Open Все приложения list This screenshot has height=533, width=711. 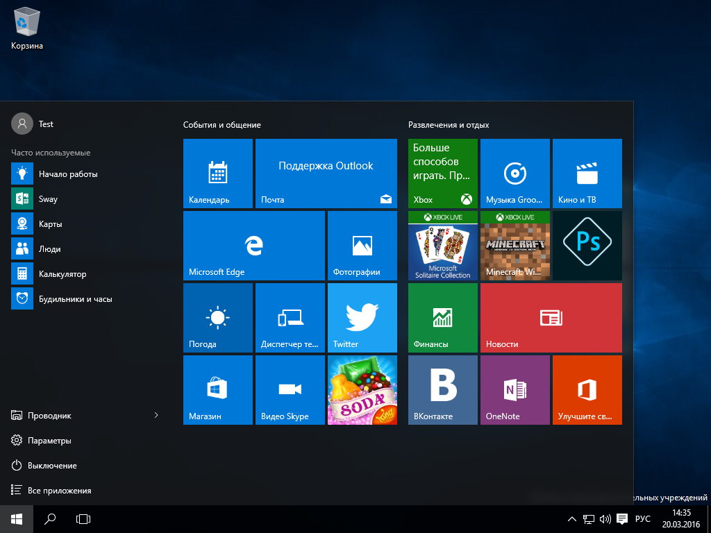[59, 491]
